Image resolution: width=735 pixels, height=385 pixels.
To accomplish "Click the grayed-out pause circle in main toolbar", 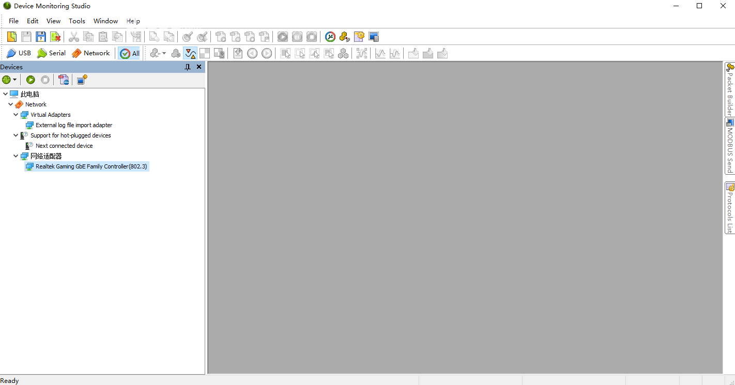I will [x=297, y=37].
